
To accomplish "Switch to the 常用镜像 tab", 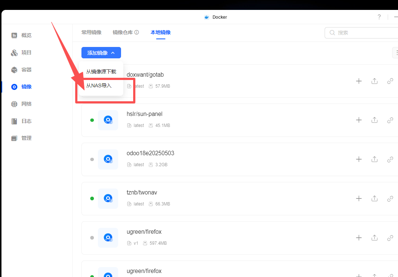I will point(91,32).
